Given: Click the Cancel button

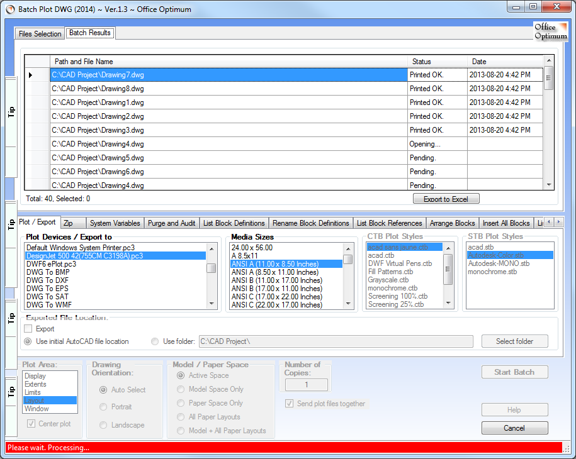Looking at the screenshot, I should [x=514, y=428].
